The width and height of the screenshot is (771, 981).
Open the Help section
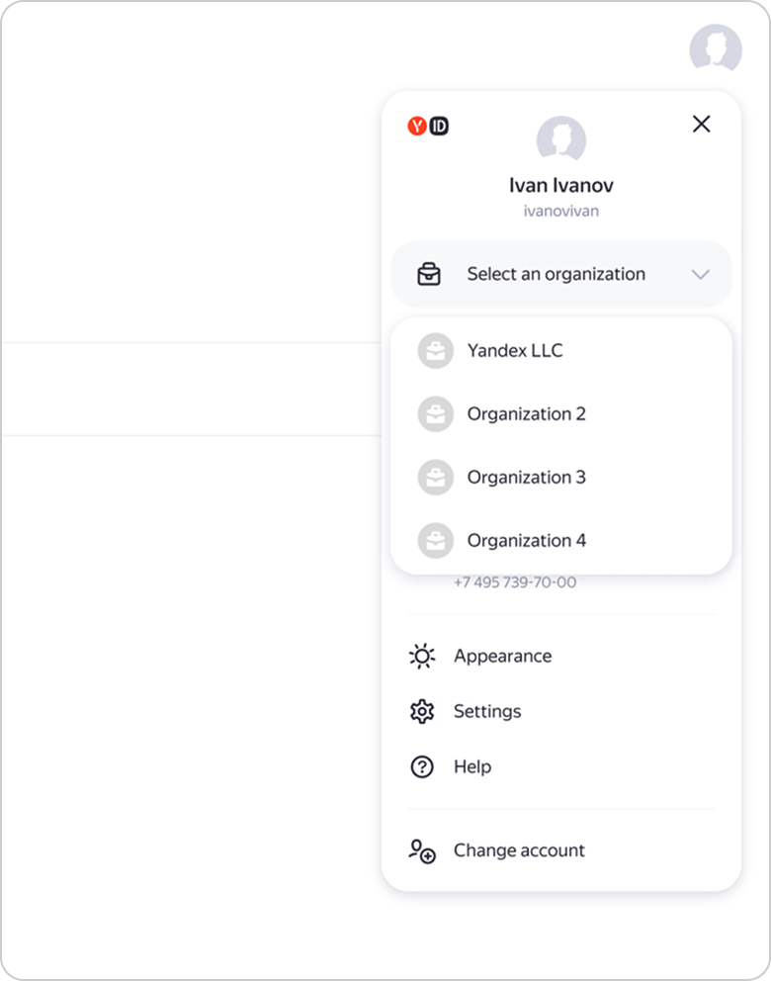pyautogui.click(x=471, y=766)
